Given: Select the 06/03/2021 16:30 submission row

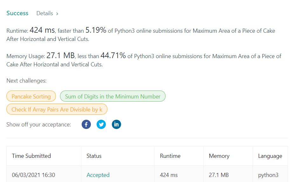Looking at the screenshot, I should (x=147, y=174).
